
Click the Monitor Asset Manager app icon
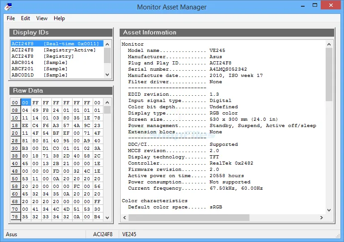click(x=8, y=7)
